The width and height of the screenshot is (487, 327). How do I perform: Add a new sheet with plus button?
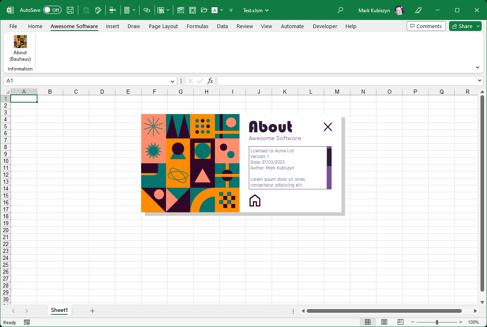pos(92,311)
